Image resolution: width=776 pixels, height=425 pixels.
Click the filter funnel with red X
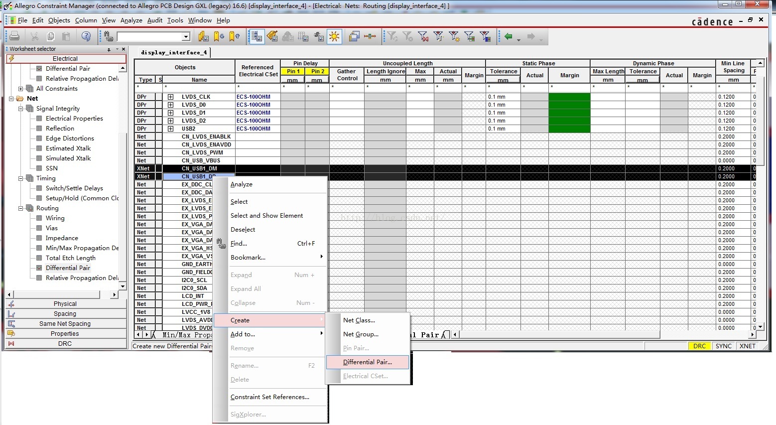[x=423, y=36]
